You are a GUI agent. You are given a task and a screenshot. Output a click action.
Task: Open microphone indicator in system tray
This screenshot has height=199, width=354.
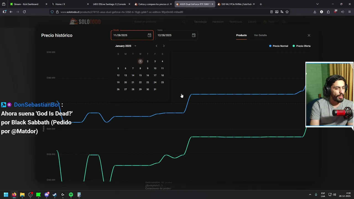click(x=316, y=195)
